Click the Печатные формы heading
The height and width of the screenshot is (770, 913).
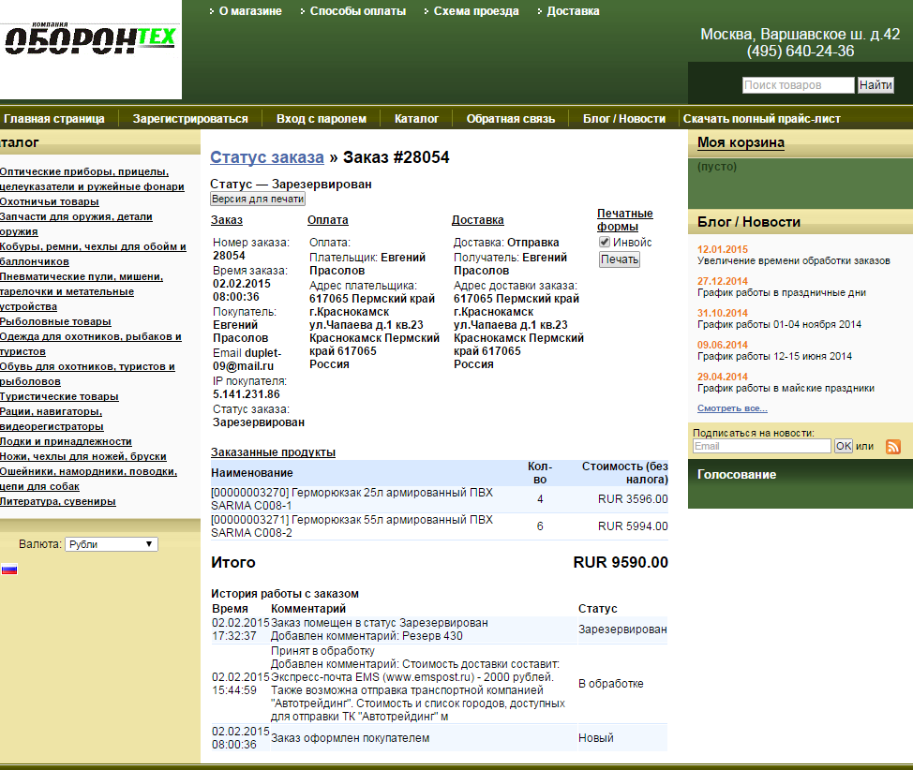(625, 220)
